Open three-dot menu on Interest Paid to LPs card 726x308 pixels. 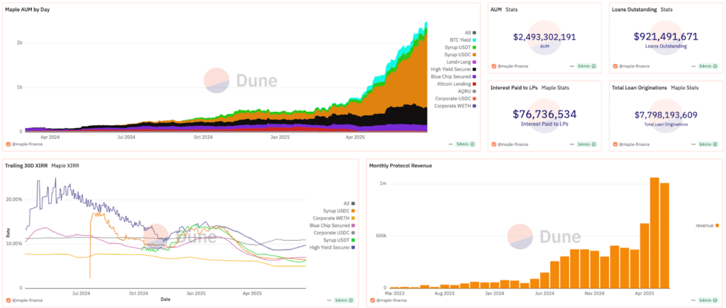pyautogui.click(x=573, y=144)
